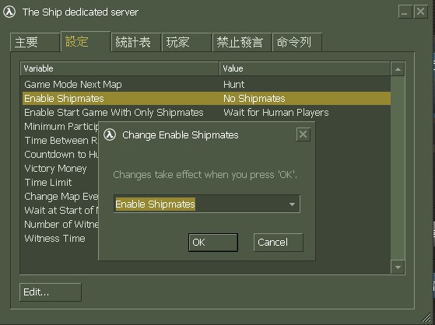This screenshot has height=325, width=435.
Task: Switch to the 主要 tab
Action: pos(35,42)
